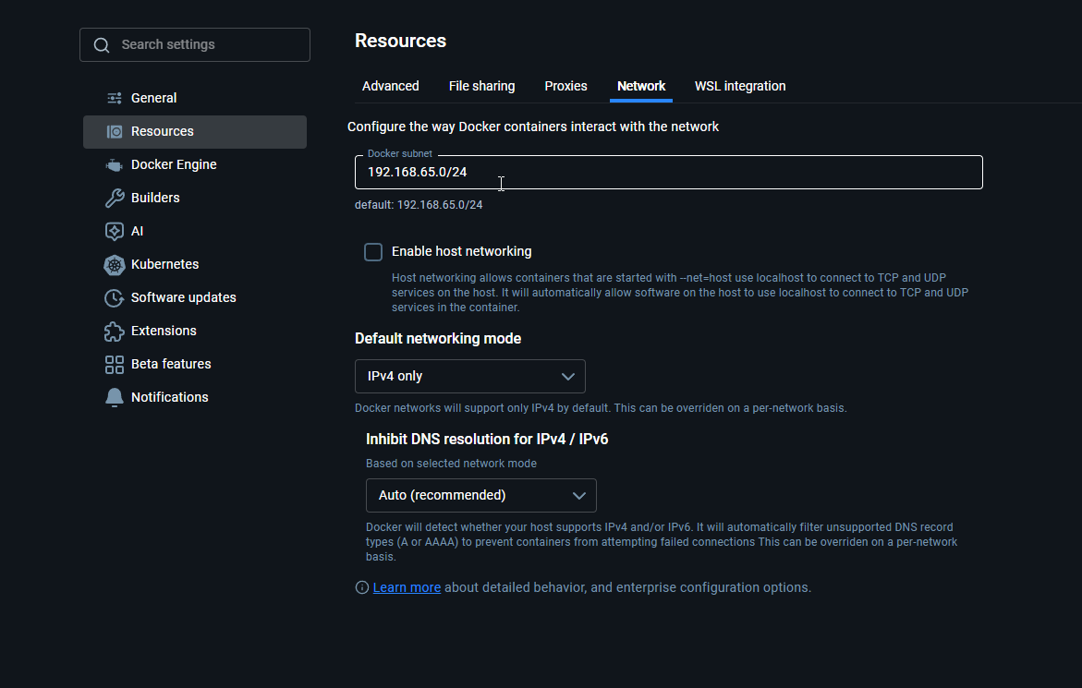Screen dimensions: 1082x688
Task: Open the File sharing tab
Action: (481, 86)
